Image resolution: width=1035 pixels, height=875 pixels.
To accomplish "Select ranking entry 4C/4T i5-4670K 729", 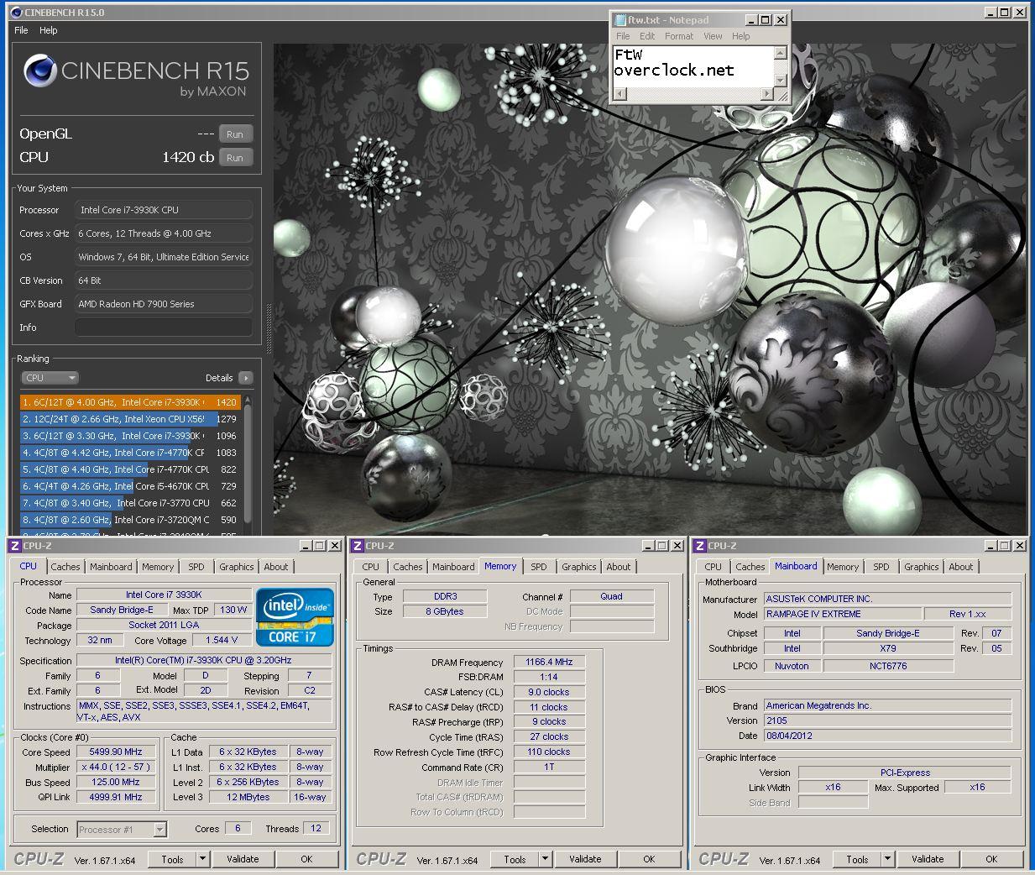I will tap(130, 486).
